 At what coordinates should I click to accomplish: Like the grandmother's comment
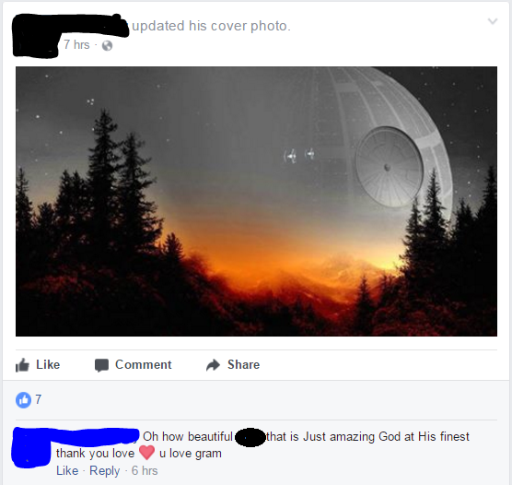click(x=67, y=470)
